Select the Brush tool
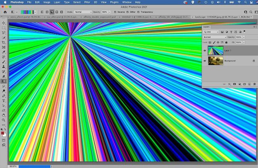258x168 pixels. [4, 62]
